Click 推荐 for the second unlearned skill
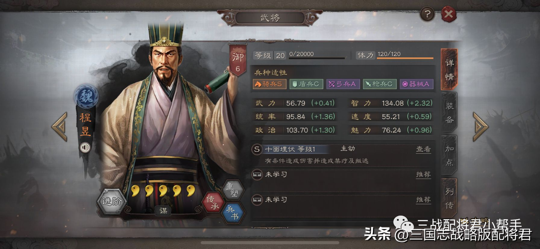Image resolution: width=540 pixels, height=249 pixels. [x=423, y=200]
